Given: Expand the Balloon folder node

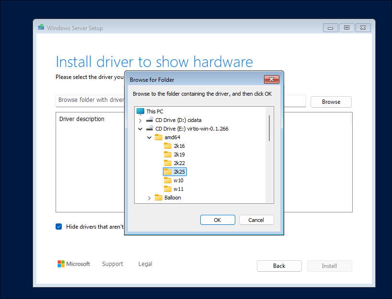Looking at the screenshot, I should [x=149, y=198].
